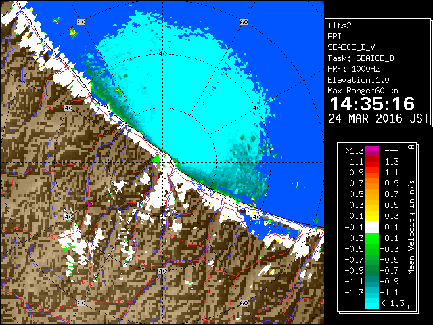Select the '60' ring label at lower left
Viewport: 433px width, 325px height.
click(x=81, y=303)
